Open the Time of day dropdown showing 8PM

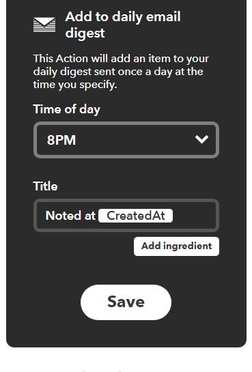click(126, 140)
